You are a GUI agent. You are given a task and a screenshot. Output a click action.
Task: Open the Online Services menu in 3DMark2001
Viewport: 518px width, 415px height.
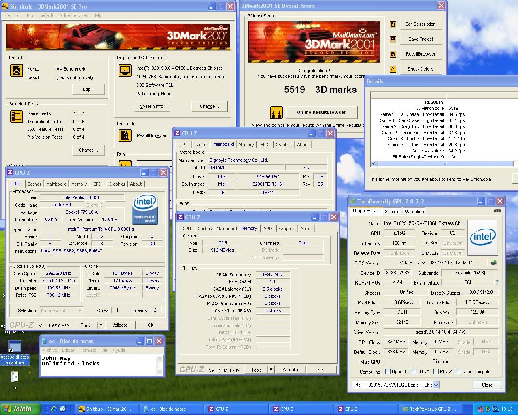click(x=73, y=15)
